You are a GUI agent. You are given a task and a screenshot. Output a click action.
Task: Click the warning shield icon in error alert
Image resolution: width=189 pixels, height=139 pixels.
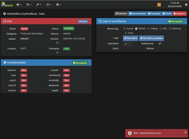pyautogui.click(x=130, y=133)
